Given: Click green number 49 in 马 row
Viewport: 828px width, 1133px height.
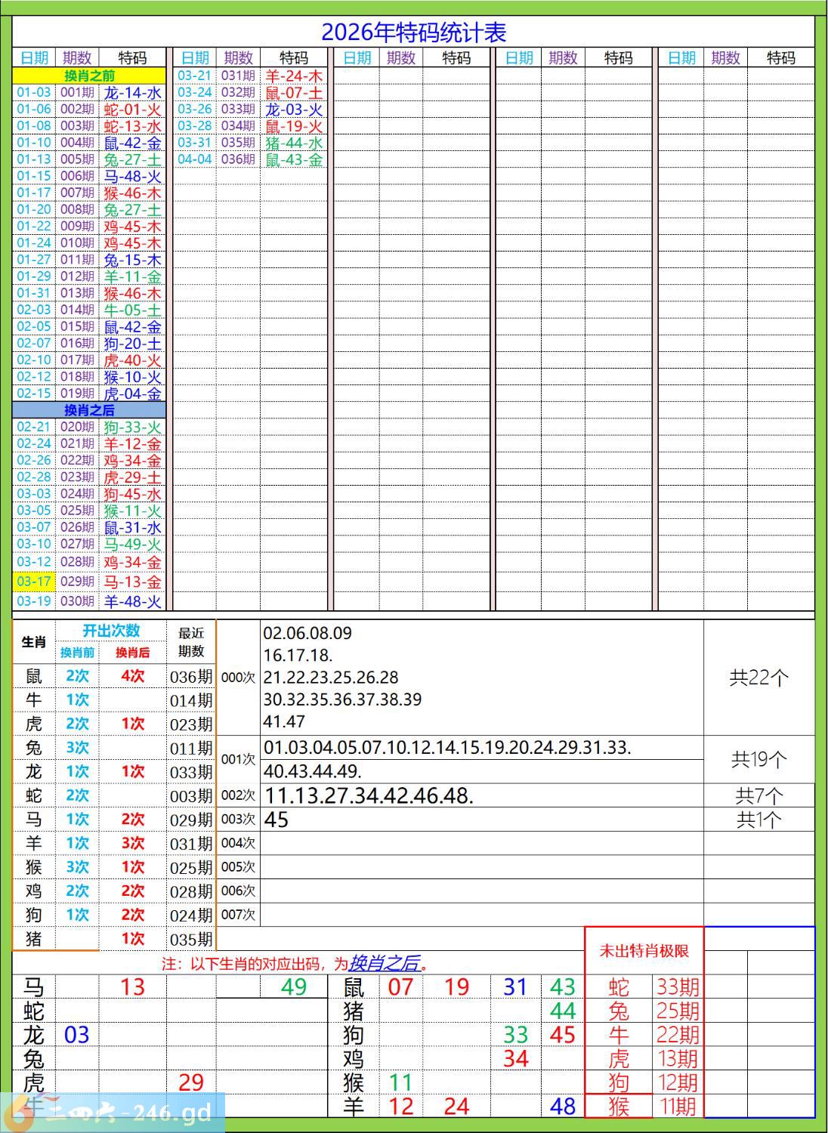Looking at the screenshot, I should [293, 986].
